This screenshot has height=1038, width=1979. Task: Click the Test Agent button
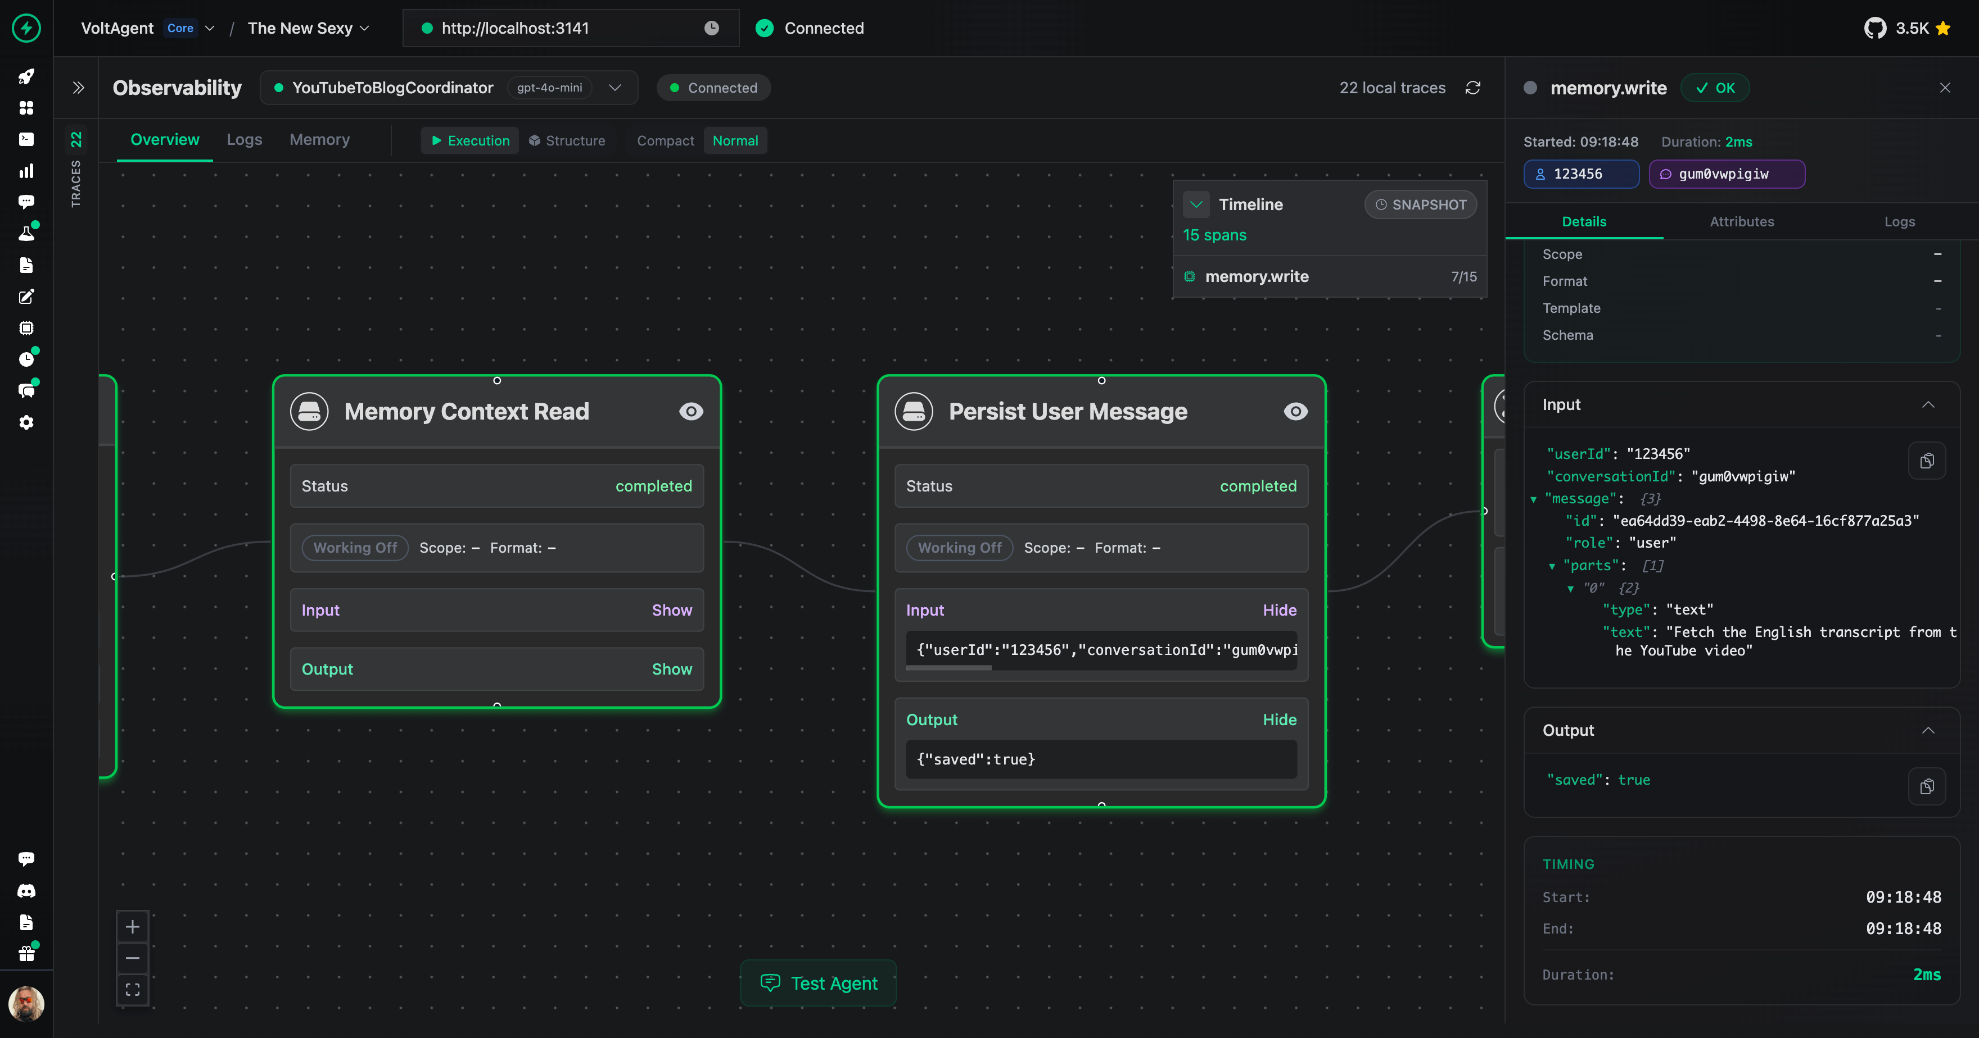pyautogui.click(x=818, y=983)
